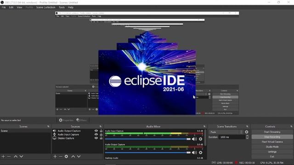Click the eclipse IDE splash in preview
The image size is (294, 165).
[x=147, y=82]
